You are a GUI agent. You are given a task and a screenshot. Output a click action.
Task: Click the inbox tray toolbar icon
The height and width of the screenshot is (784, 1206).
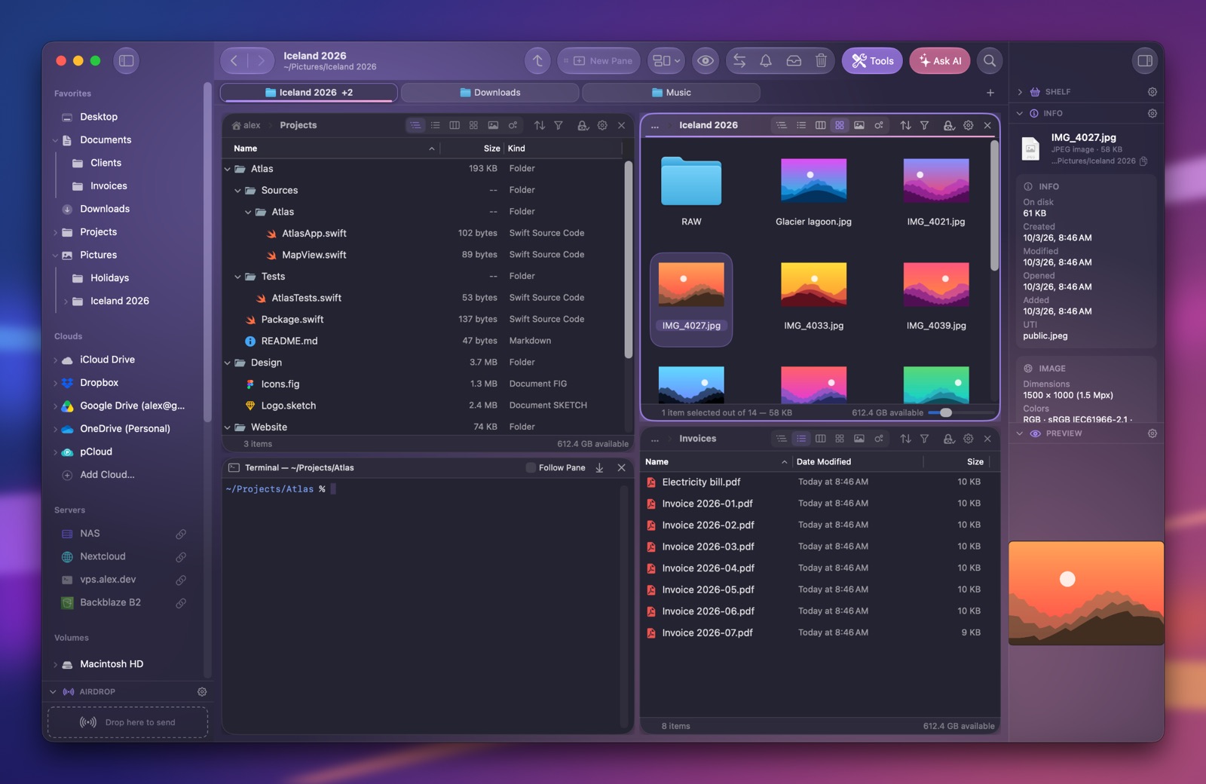click(x=794, y=61)
